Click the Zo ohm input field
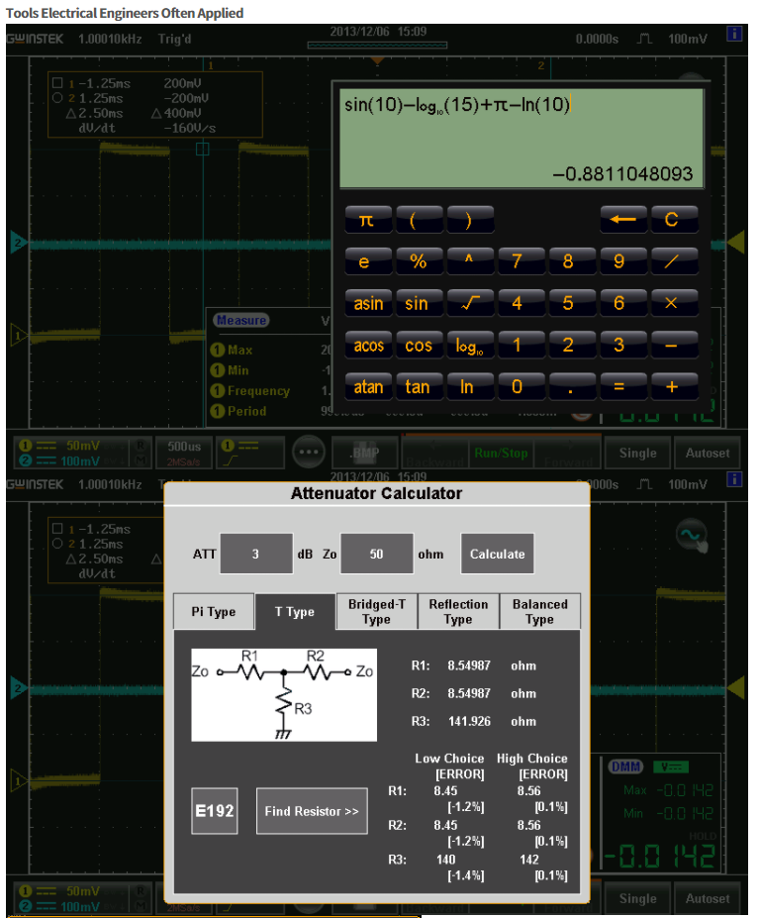 (376, 555)
